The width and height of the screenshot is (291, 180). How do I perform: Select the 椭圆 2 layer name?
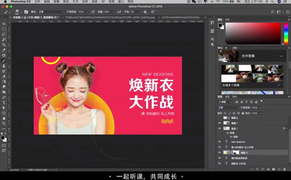[x=234, y=118]
